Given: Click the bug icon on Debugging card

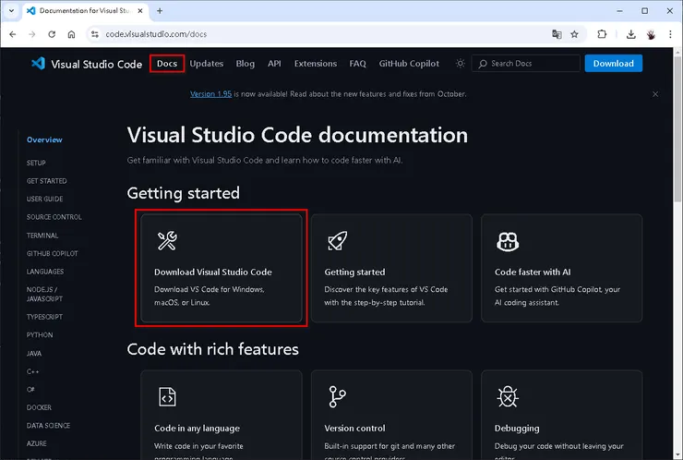Looking at the screenshot, I should coord(508,397).
